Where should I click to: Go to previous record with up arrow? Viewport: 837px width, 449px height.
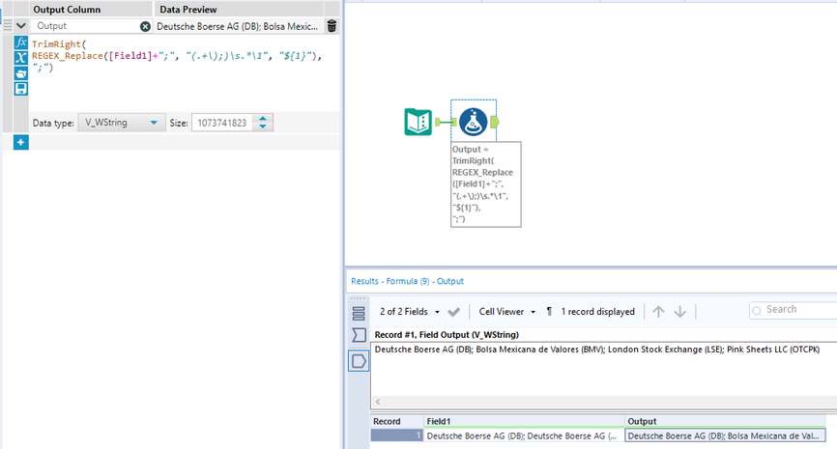coord(658,312)
